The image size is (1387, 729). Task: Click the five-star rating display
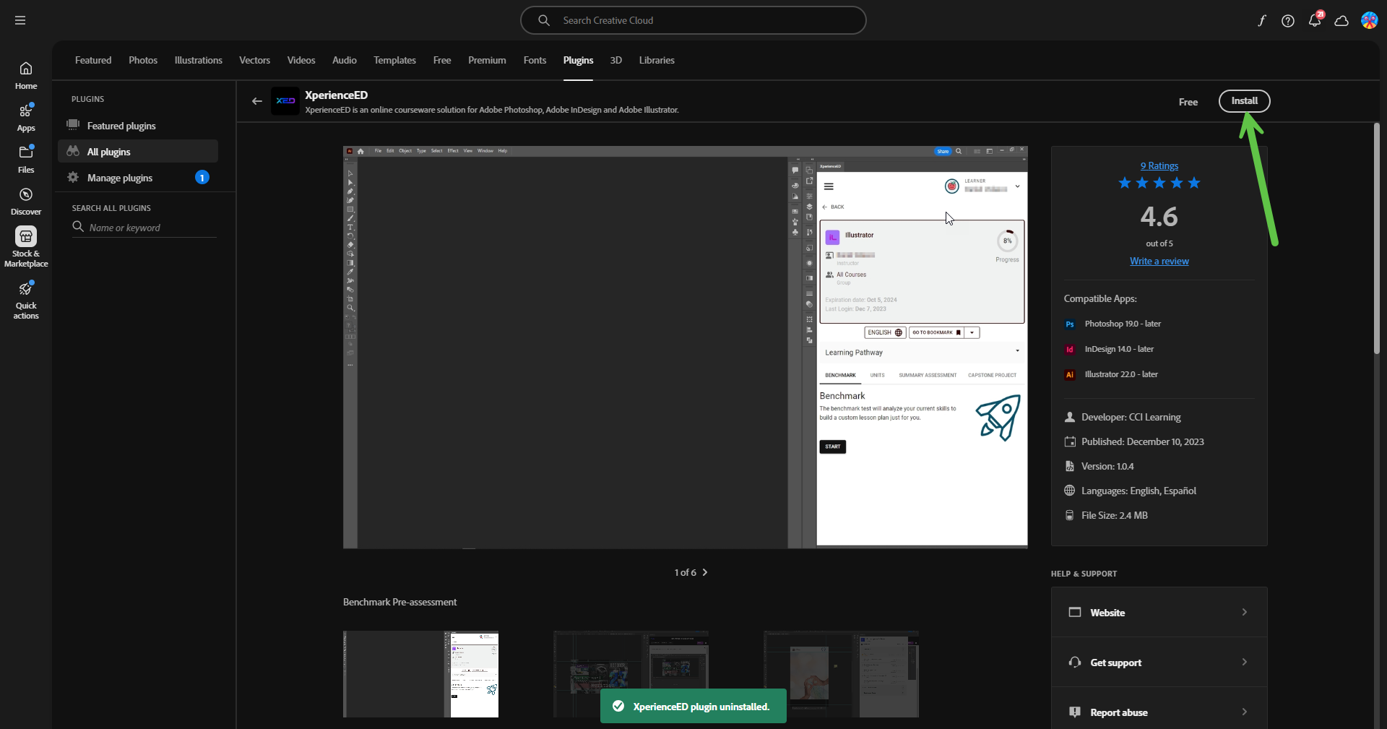[x=1159, y=183]
